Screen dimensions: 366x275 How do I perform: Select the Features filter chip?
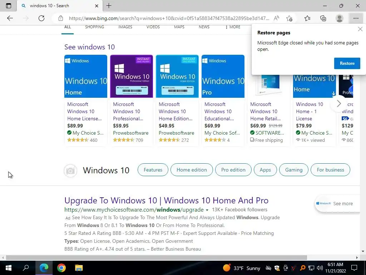(x=153, y=170)
